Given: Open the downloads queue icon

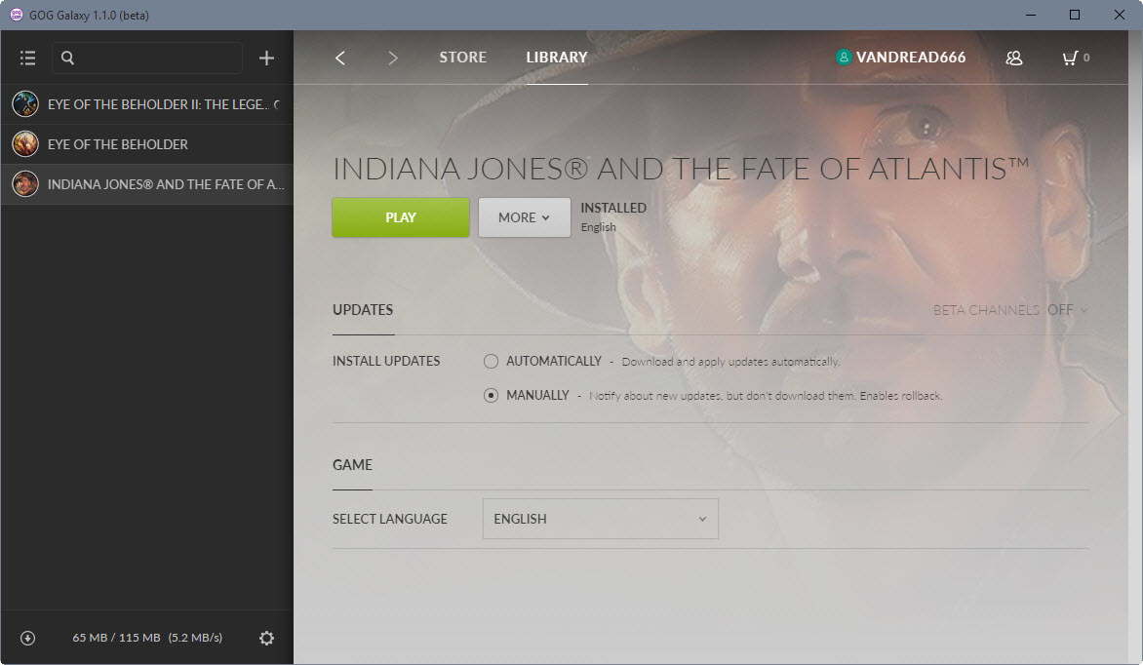Looking at the screenshot, I should pos(27,638).
